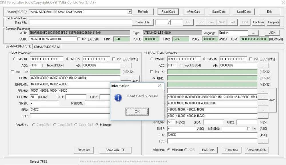Click the ICCID input field
Screen dimensions: 286x165
pos(53,39)
